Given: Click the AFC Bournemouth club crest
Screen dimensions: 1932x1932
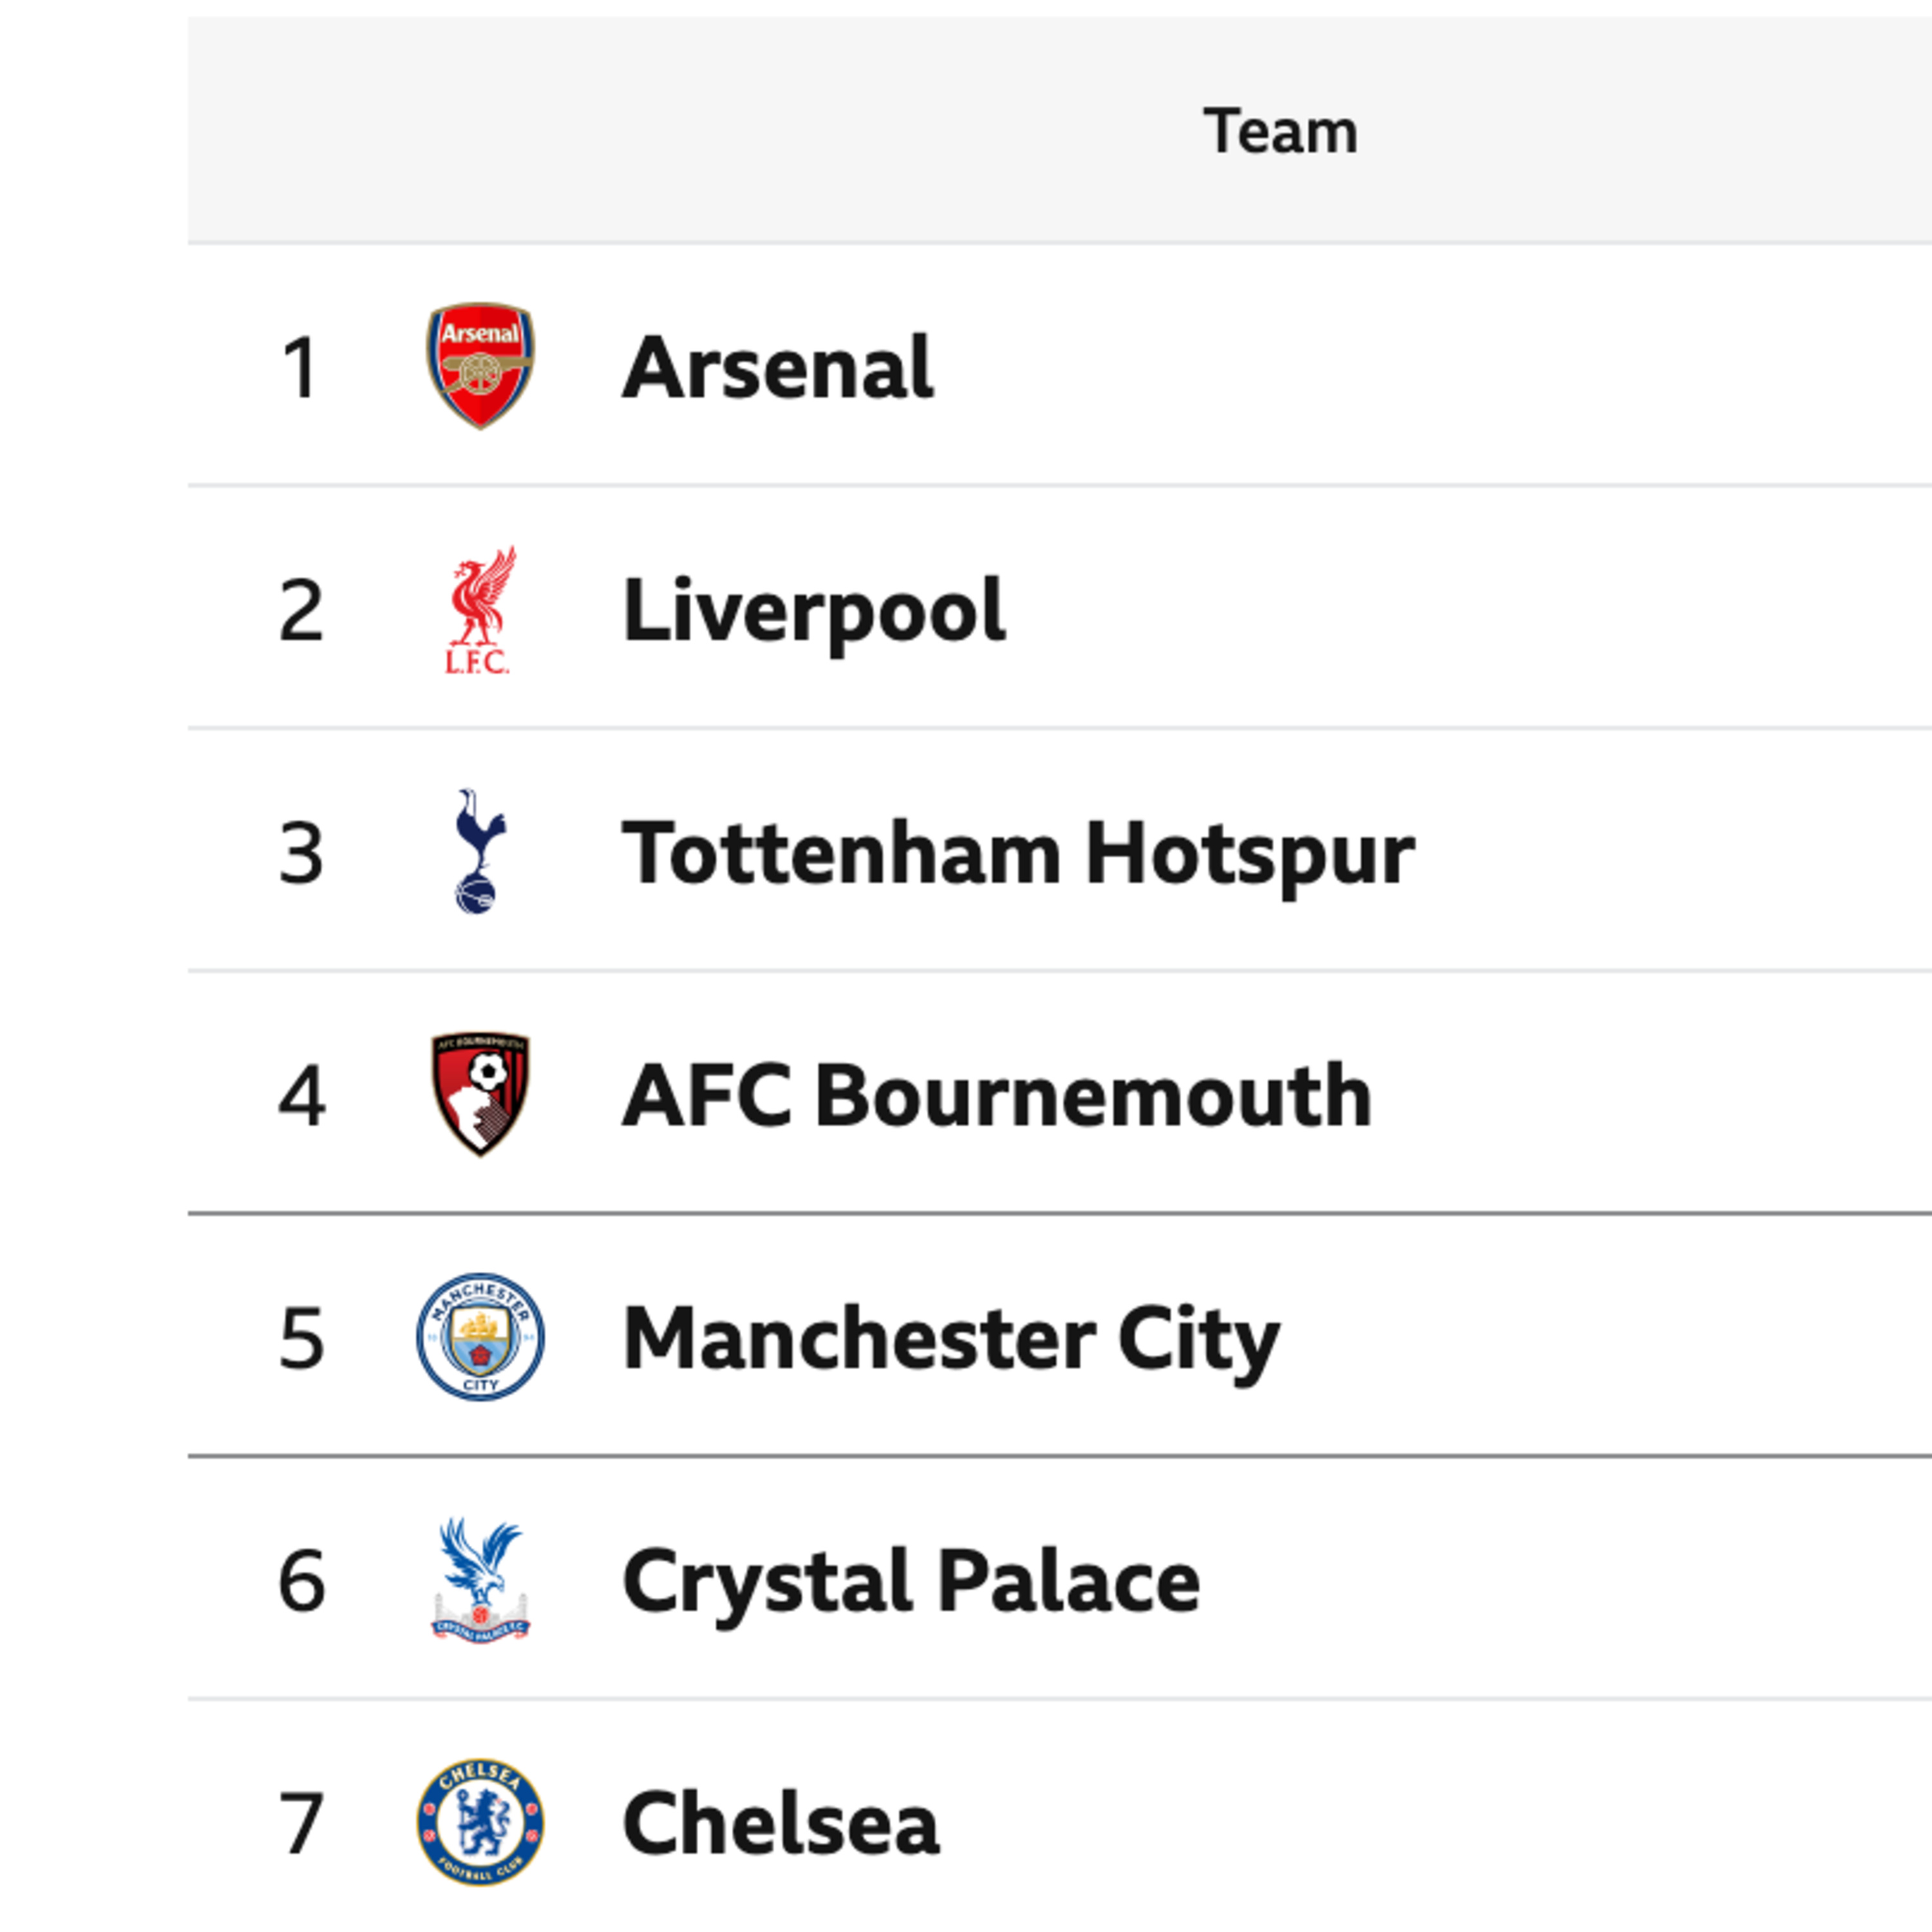Looking at the screenshot, I should 480,1094.
